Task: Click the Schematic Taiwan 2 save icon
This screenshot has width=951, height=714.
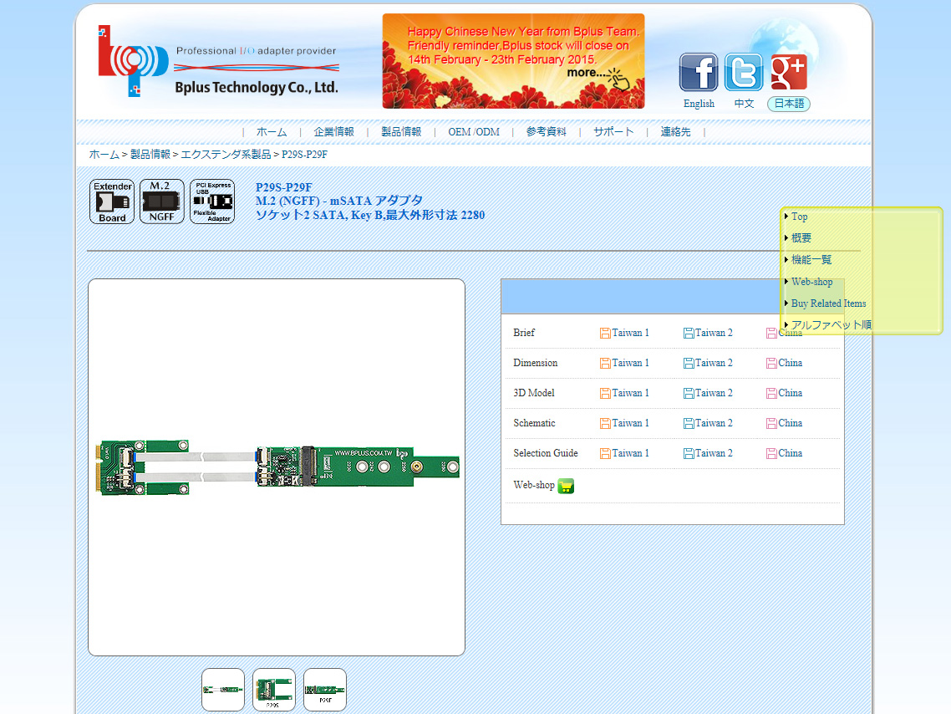Action: point(689,423)
